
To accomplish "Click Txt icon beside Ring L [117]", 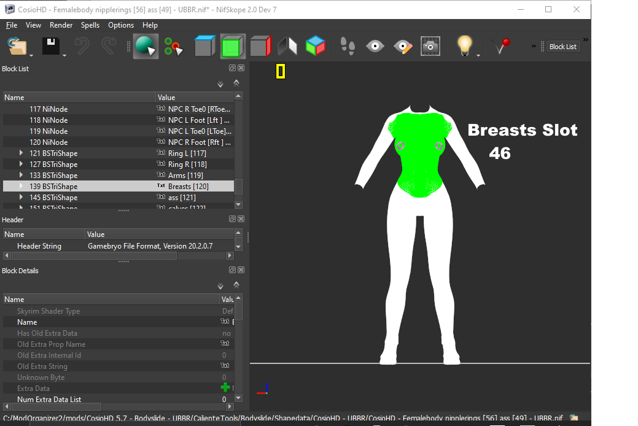I will tap(161, 153).
